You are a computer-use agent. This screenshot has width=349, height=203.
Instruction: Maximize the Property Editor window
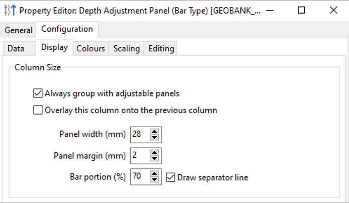[302, 10]
